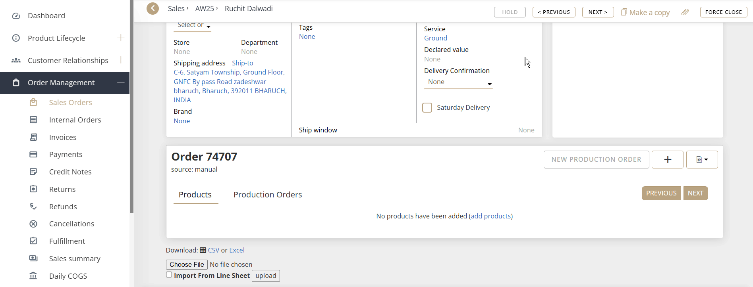This screenshot has width=753, height=287.
Task: Expand the Product Lifecycle menu
Action: 121,38
